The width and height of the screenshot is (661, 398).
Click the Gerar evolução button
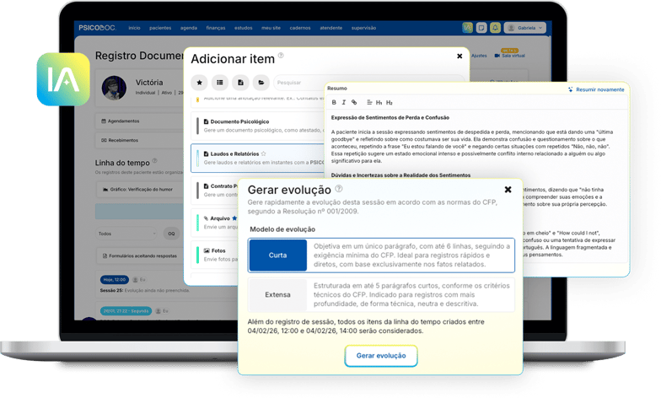point(381,356)
